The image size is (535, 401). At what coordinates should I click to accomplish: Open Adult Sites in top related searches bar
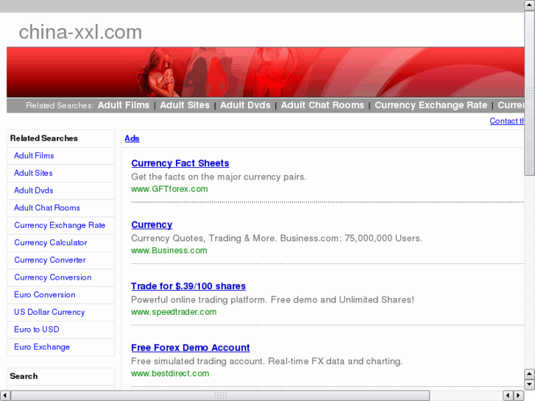[x=185, y=105]
